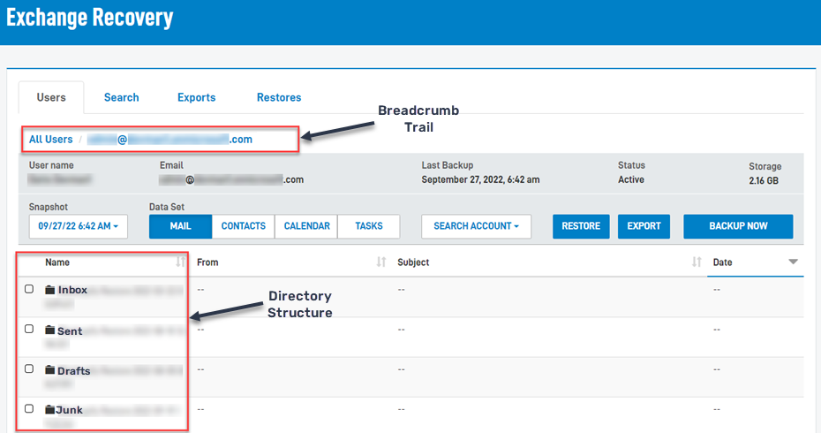821x433 pixels.
Task: Toggle Date column sort arrow
Action: point(794,262)
